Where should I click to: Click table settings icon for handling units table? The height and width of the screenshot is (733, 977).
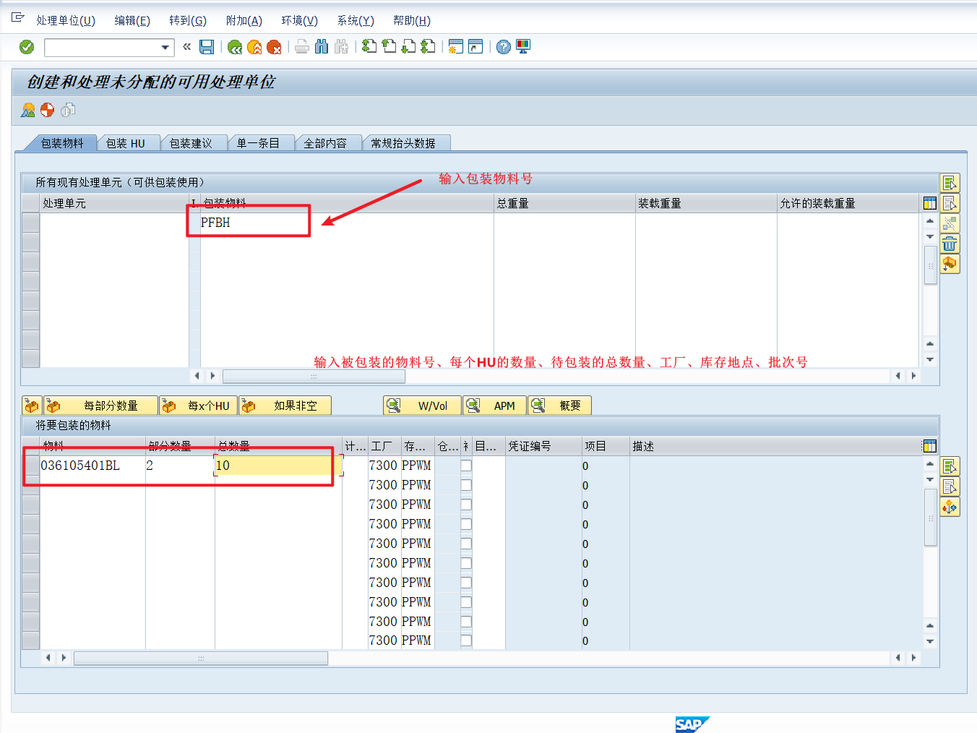(x=929, y=203)
